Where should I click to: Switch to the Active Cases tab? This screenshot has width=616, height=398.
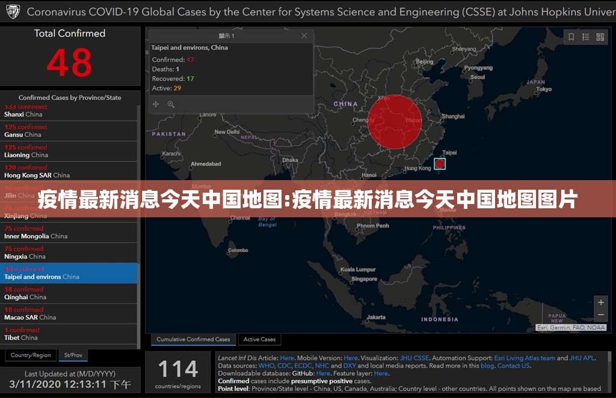tap(259, 340)
